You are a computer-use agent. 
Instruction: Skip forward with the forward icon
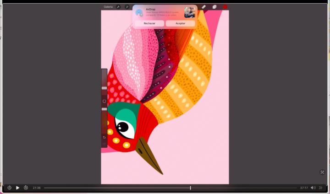[x=26, y=188]
